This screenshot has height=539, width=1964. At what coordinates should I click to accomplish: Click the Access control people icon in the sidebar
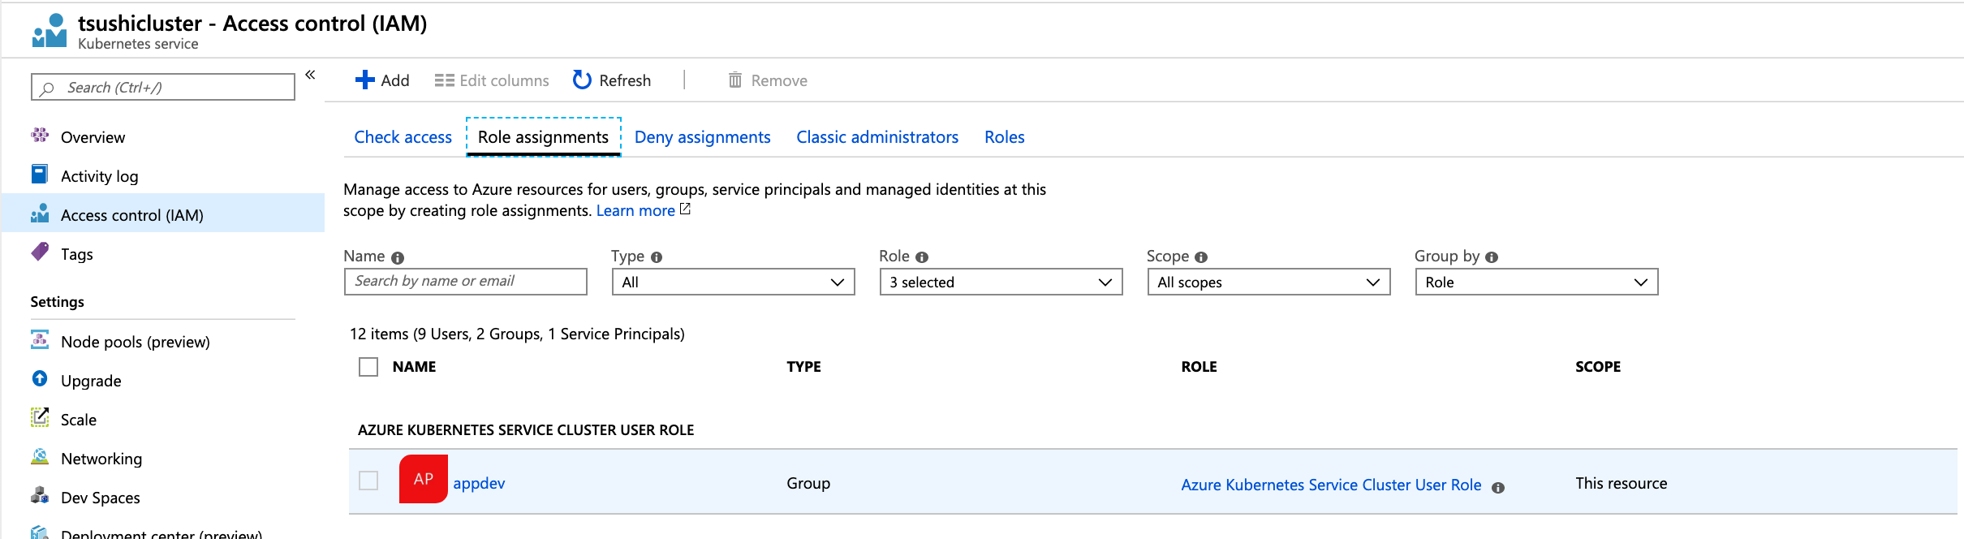[40, 213]
